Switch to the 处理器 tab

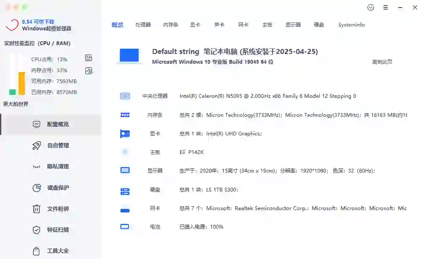pos(143,25)
